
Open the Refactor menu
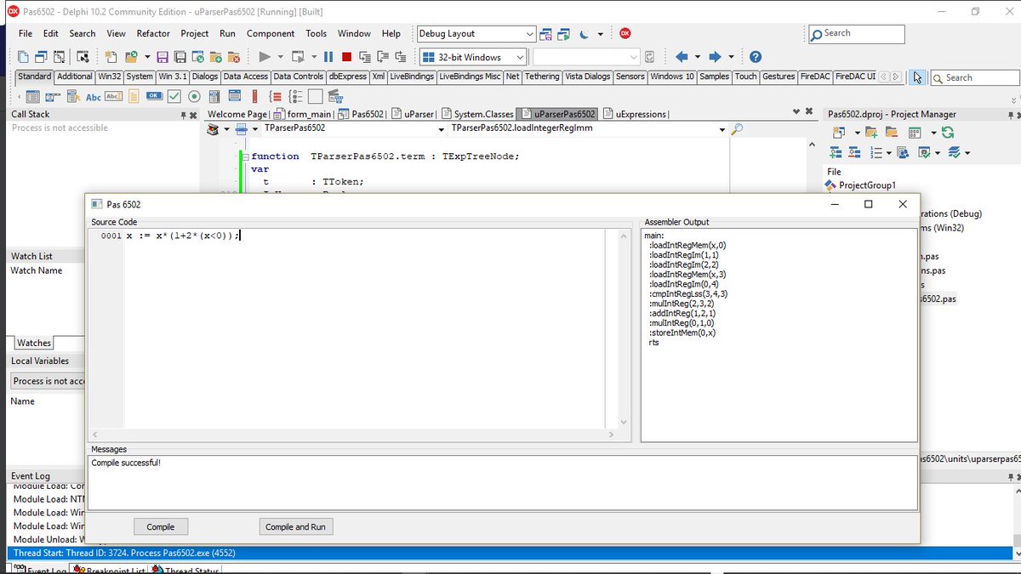tap(153, 33)
